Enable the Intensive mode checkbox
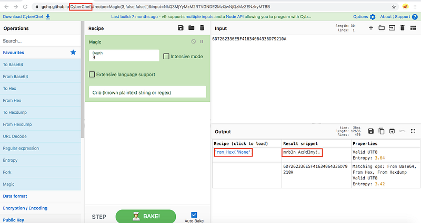The height and width of the screenshot is (223, 421). 166,56
